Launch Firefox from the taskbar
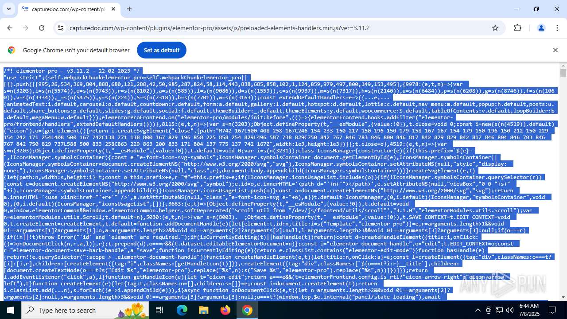Viewport: 567px width, 319px height. [225, 310]
